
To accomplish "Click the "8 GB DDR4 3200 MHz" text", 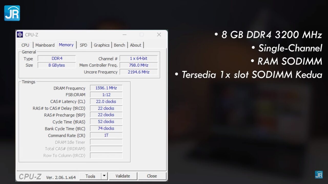I will [272, 35].
